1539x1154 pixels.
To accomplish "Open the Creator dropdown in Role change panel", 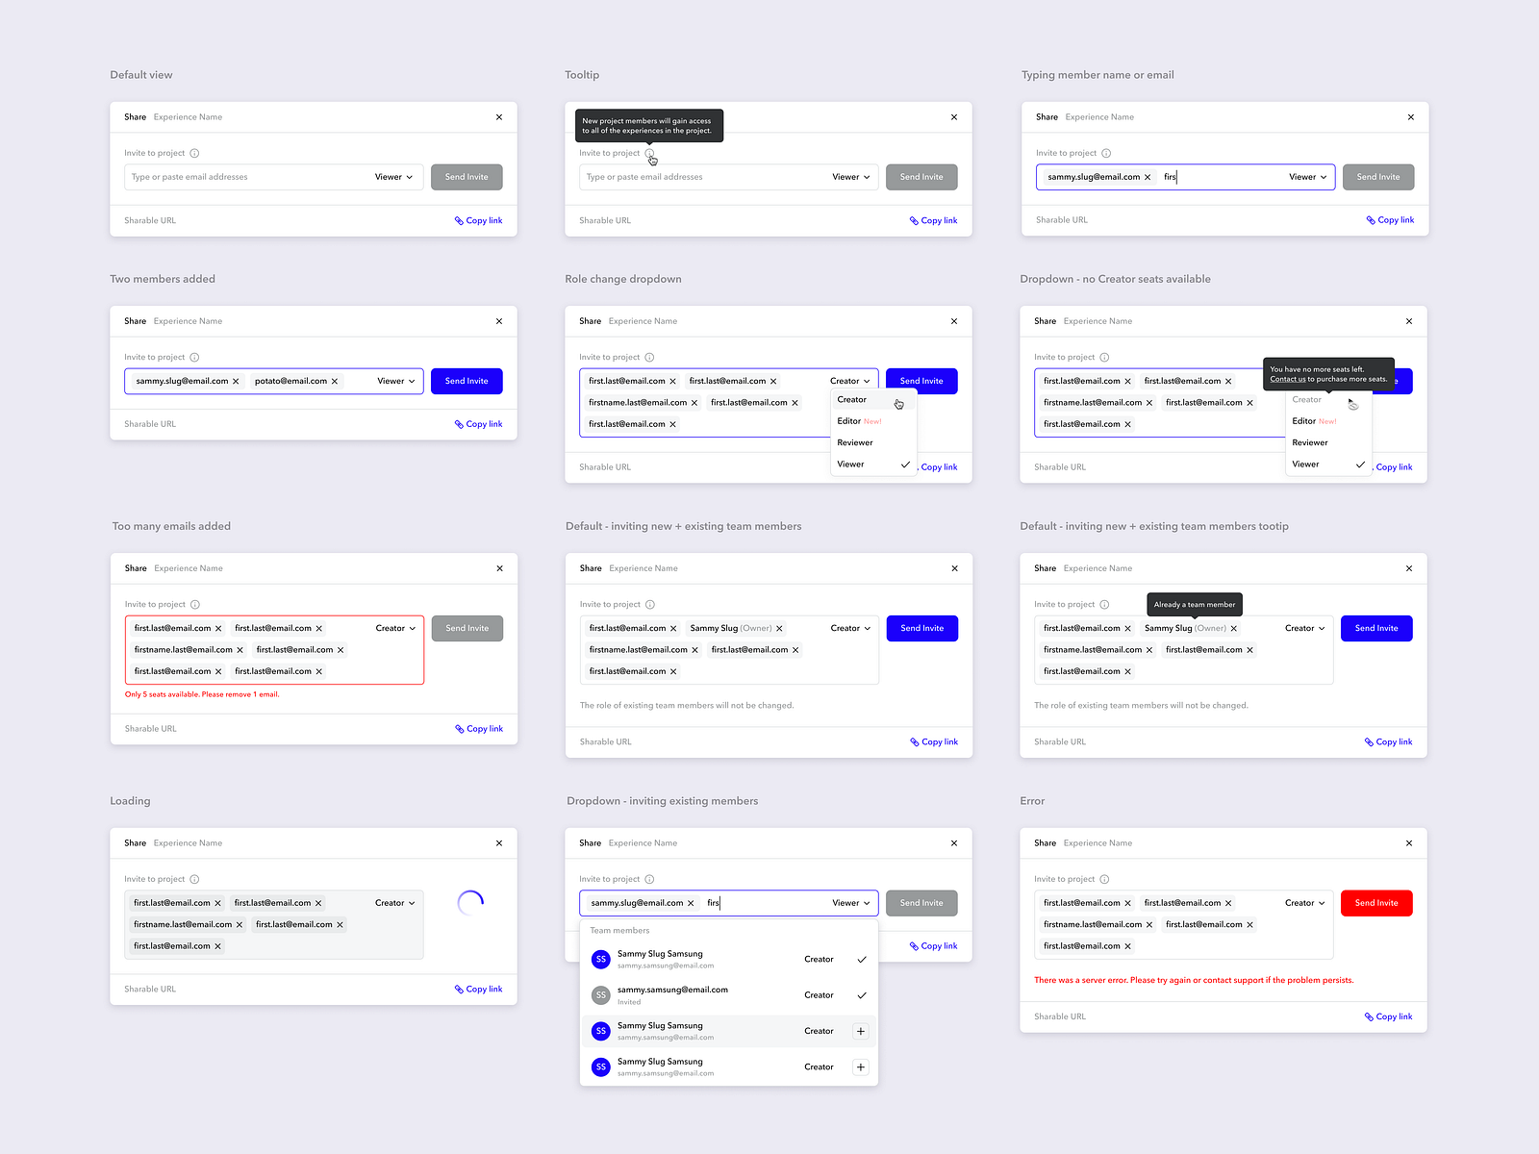I will (x=850, y=381).
